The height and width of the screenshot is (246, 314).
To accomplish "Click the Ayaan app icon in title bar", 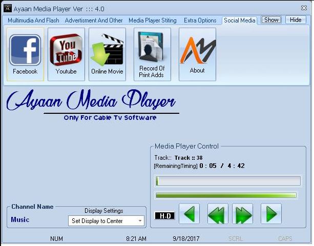I will tap(8, 8).
